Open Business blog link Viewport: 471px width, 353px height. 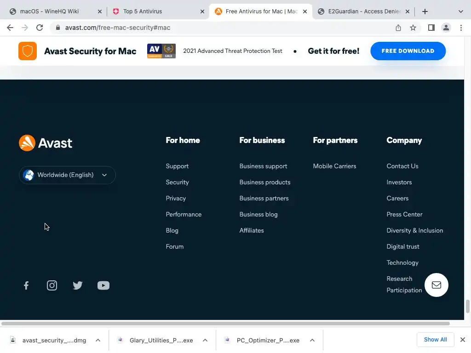[x=258, y=214]
